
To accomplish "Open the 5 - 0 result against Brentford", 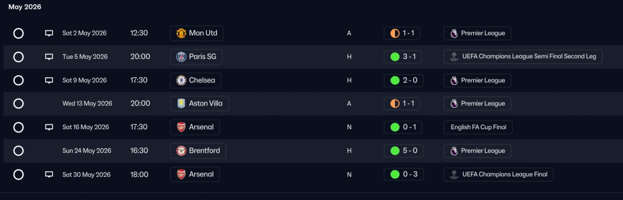I will (x=403, y=151).
